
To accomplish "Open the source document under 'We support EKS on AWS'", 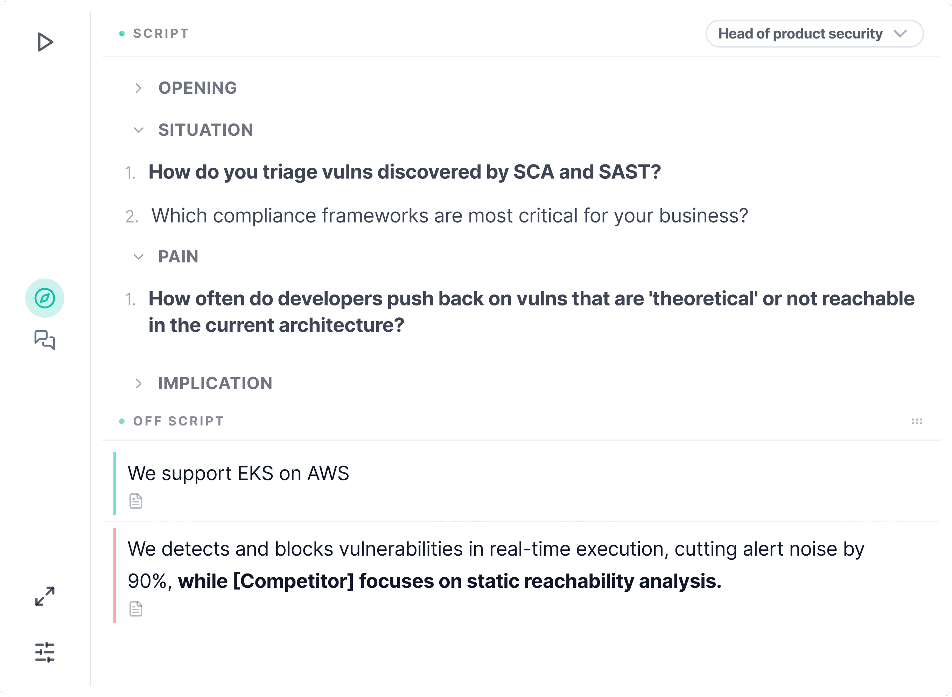I will point(136,501).
